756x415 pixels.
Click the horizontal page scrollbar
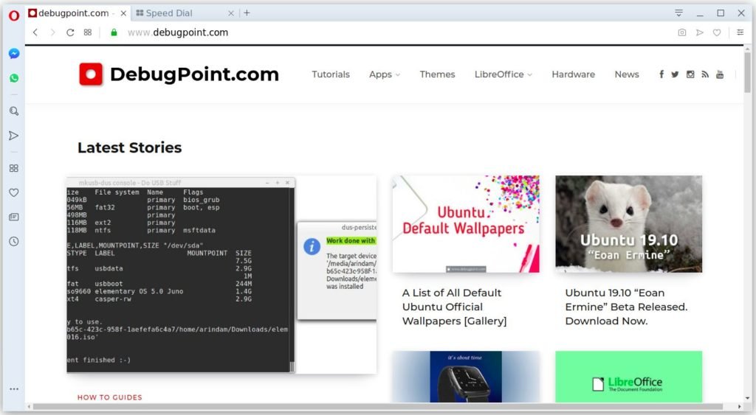377,407
